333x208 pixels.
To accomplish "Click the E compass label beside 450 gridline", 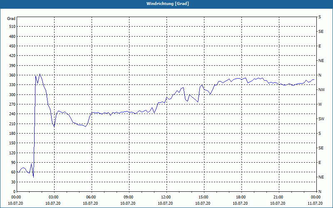I will coord(320,46).
